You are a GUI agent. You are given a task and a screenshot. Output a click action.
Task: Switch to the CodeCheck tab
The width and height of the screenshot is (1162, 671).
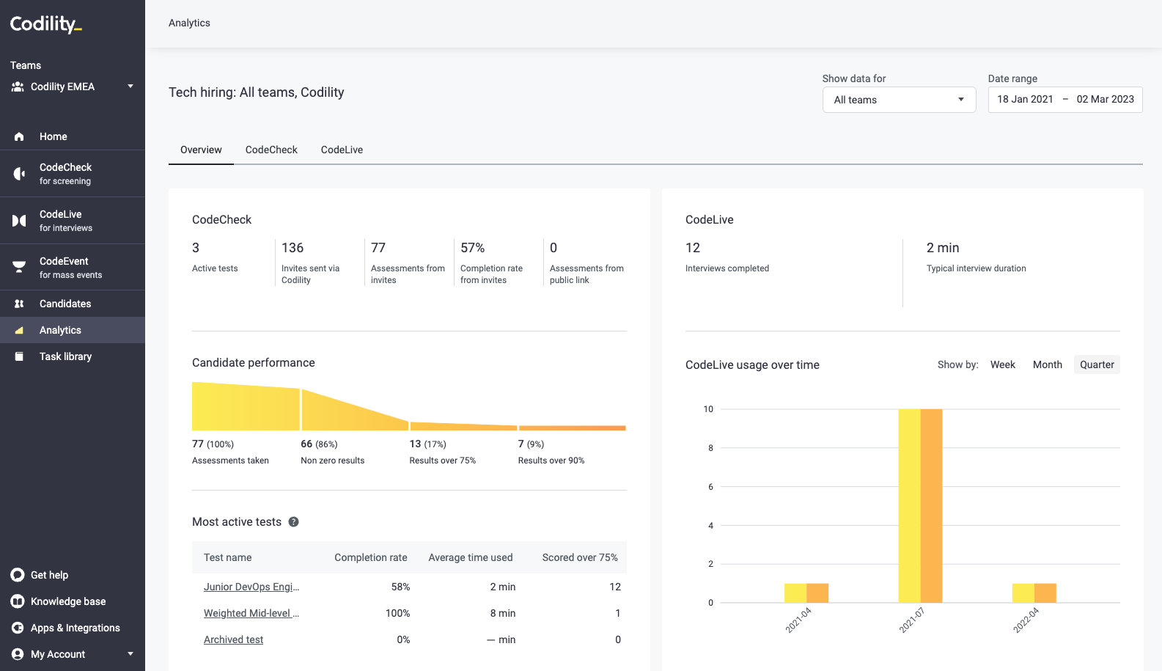pos(271,150)
